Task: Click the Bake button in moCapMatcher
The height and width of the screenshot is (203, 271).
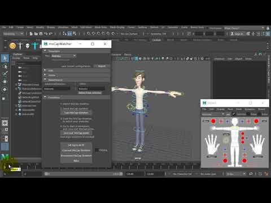Action: click(76, 161)
